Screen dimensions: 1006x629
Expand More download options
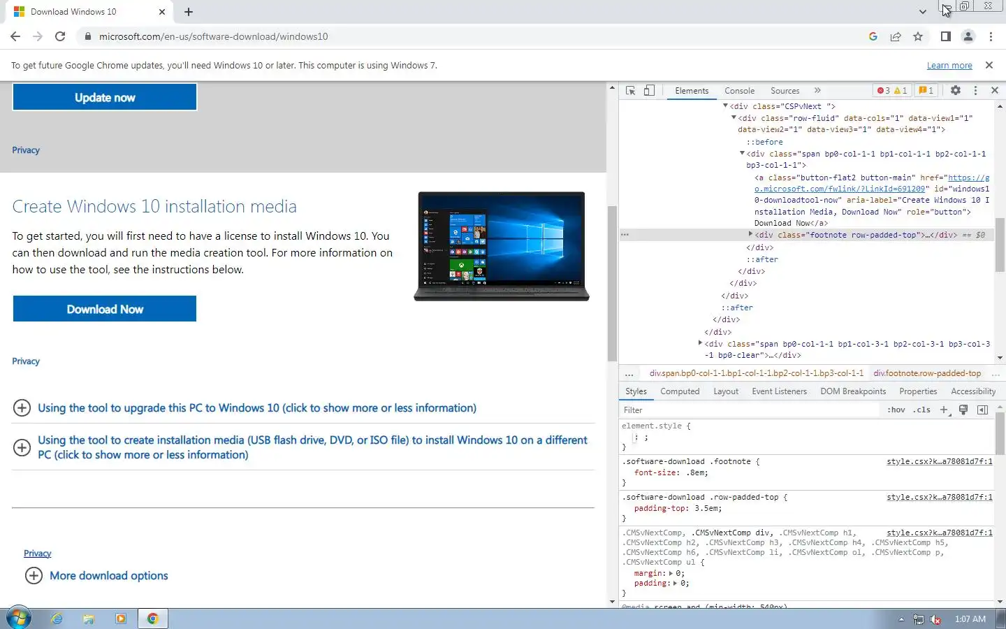(x=97, y=576)
